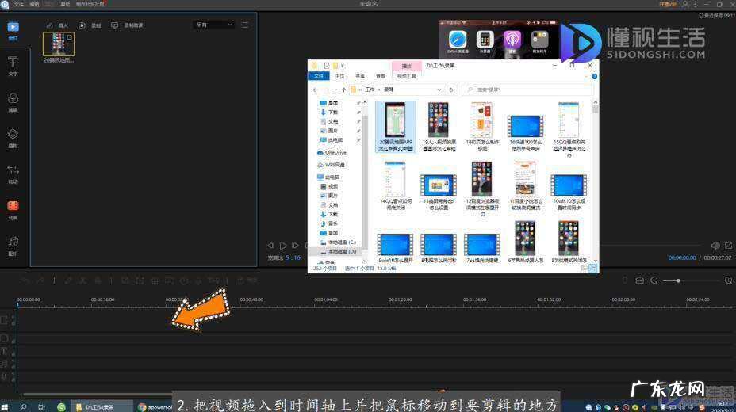Open the 文件 menu in the editor
This screenshot has height=412, width=736.
[19, 4]
